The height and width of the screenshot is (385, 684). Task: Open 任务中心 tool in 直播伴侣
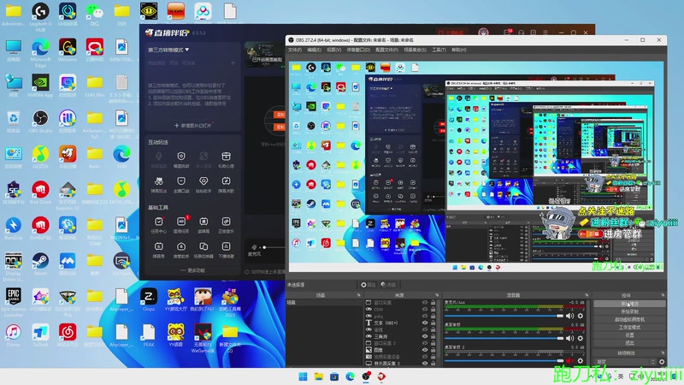159,224
